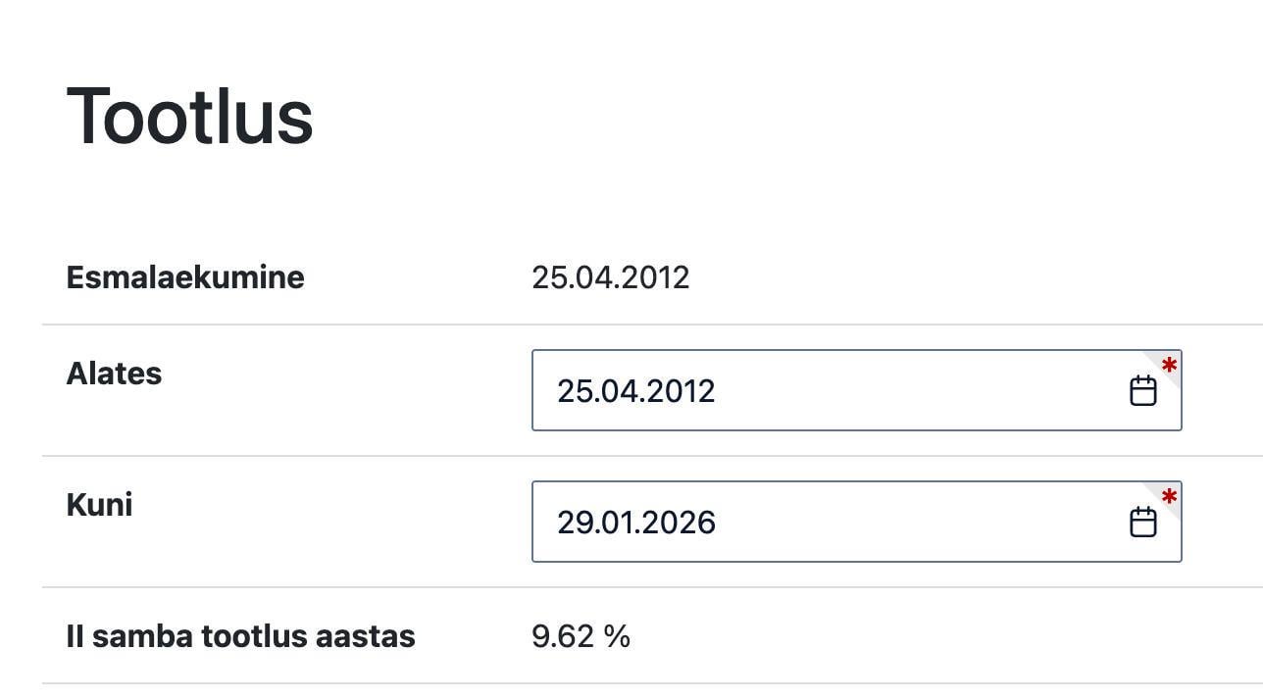The height and width of the screenshot is (700, 1263).
Task: Select the Esmalaekumine date value 25.04.2012
Action: coord(610,277)
